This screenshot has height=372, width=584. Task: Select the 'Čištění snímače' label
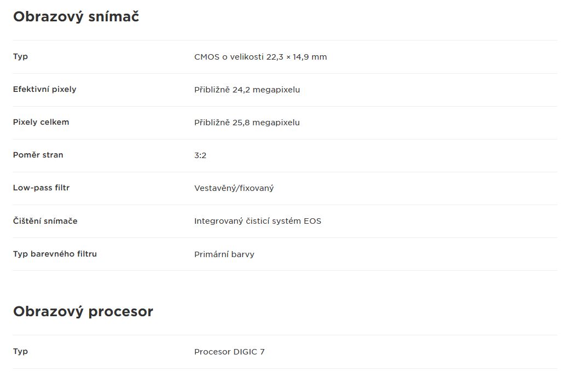click(x=45, y=221)
